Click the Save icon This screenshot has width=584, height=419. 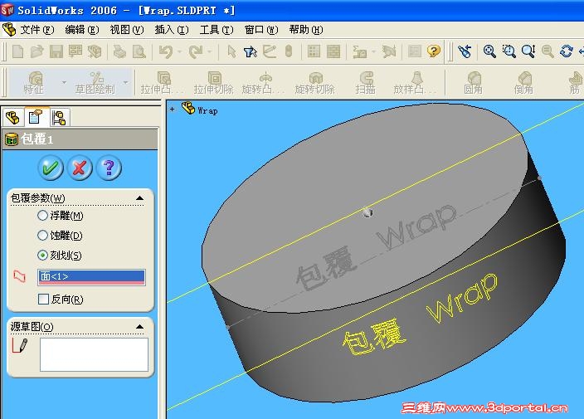tap(56, 51)
